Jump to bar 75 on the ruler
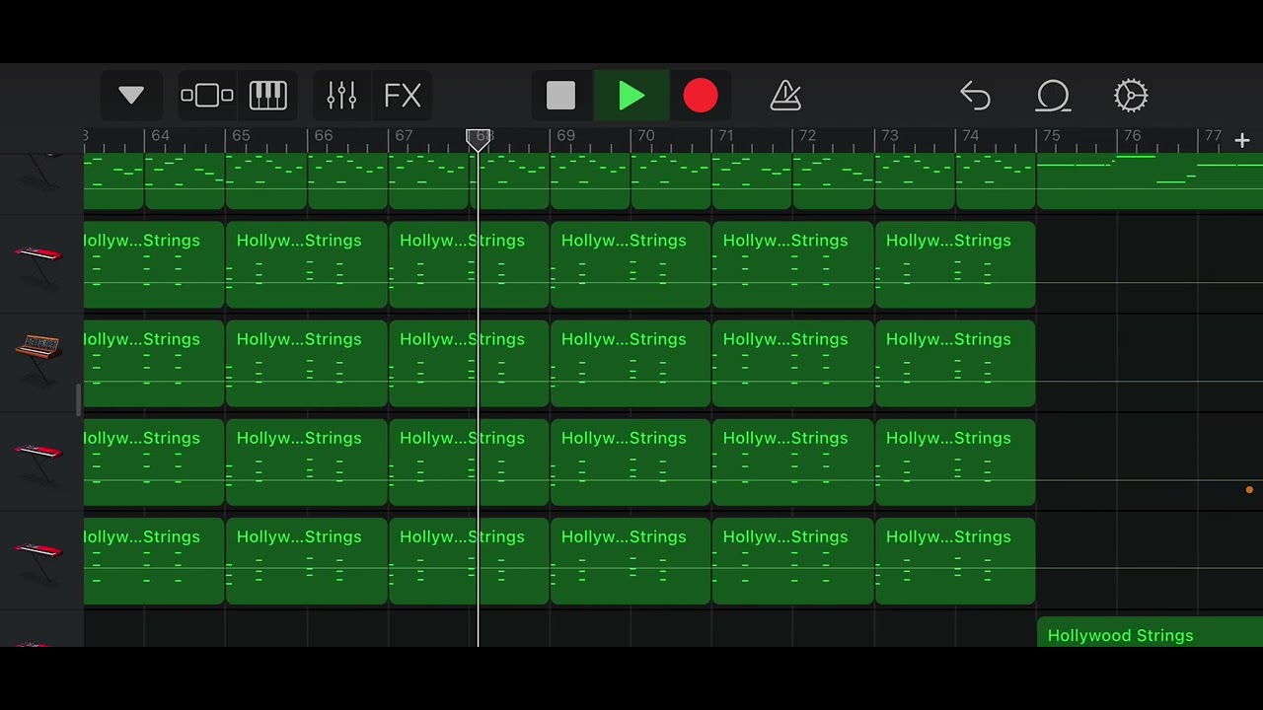The width and height of the screenshot is (1263, 710). pos(1051,136)
